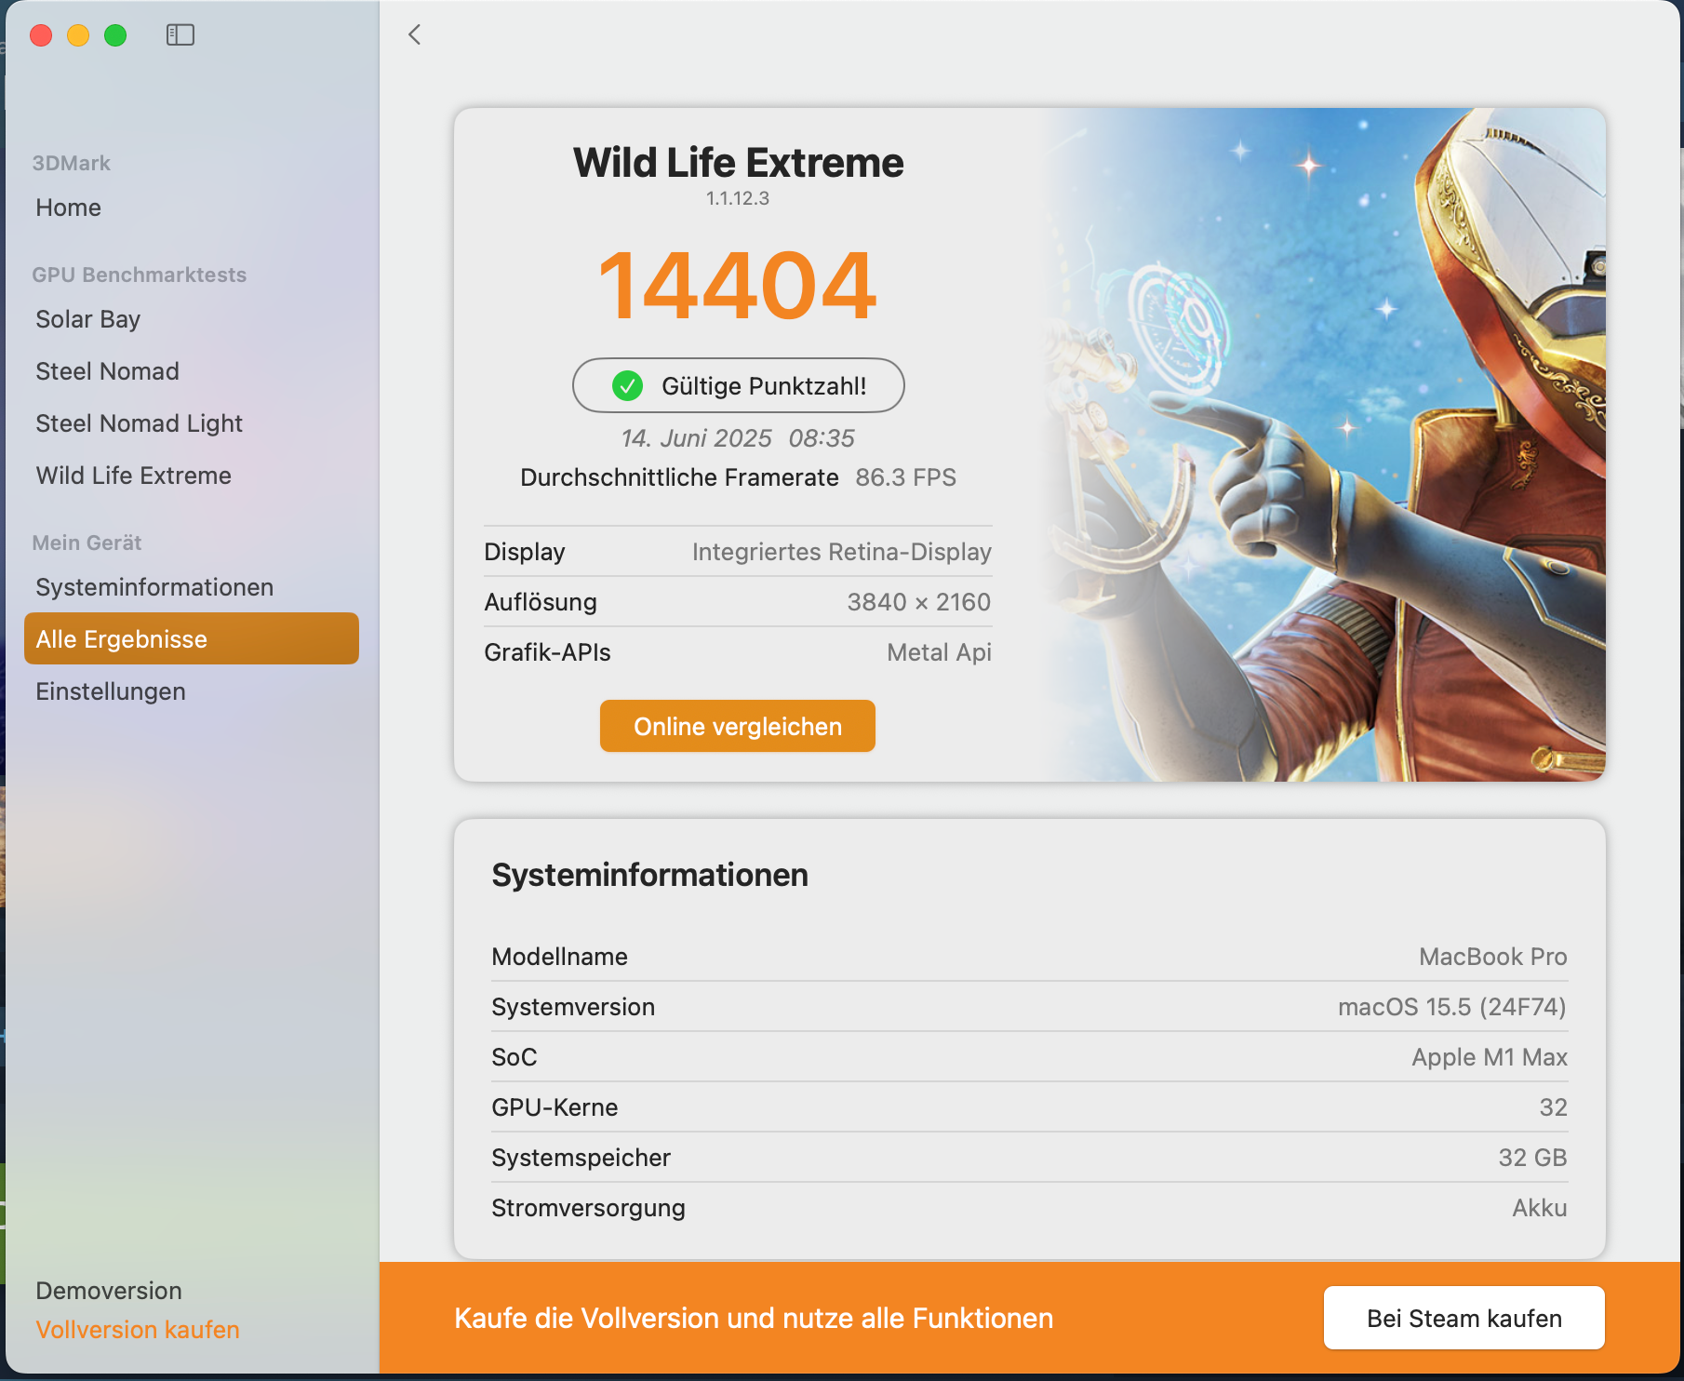Click the Modellname row label
The width and height of the screenshot is (1684, 1381).
[x=560, y=957]
